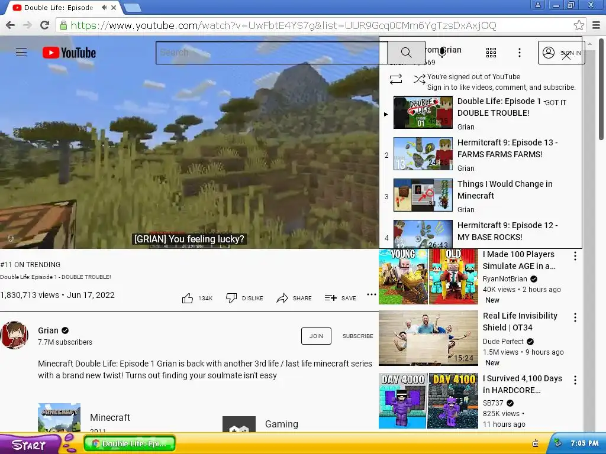Click the view count 1,830,713 views text
Image resolution: width=606 pixels, height=454 pixels.
point(30,295)
